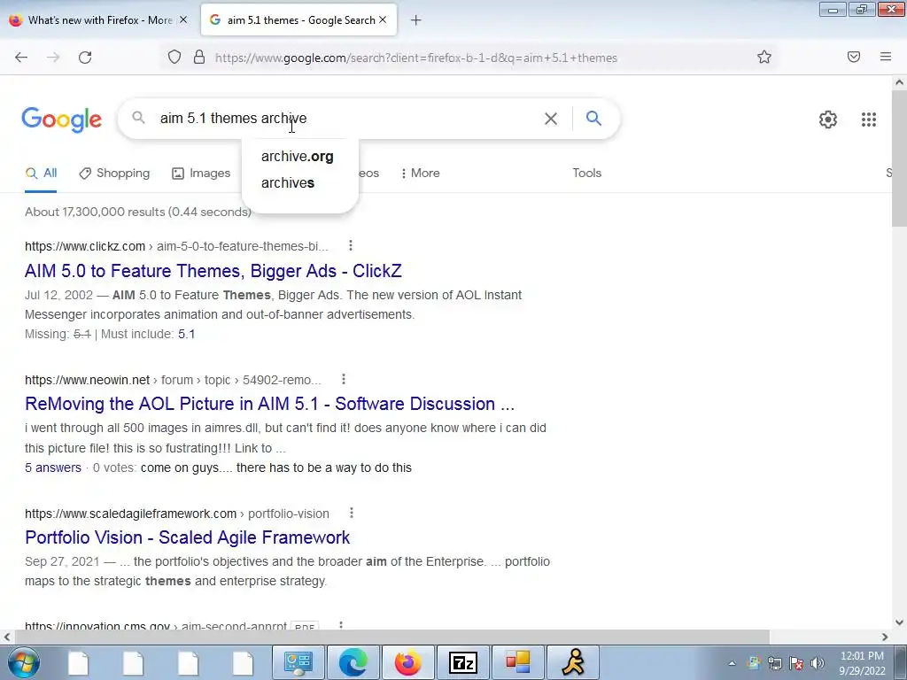The width and height of the screenshot is (907, 680).
Task: Open the control panel taskbar icon
Action: 298,662
